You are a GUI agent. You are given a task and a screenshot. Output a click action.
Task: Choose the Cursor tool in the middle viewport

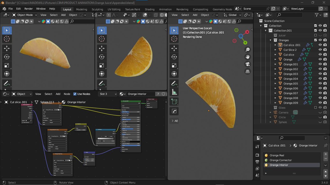[x=101, y=39]
